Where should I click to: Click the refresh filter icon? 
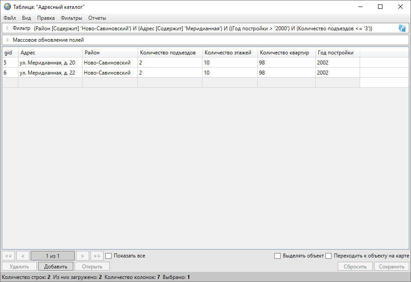pyautogui.click(x=402, y=29)
